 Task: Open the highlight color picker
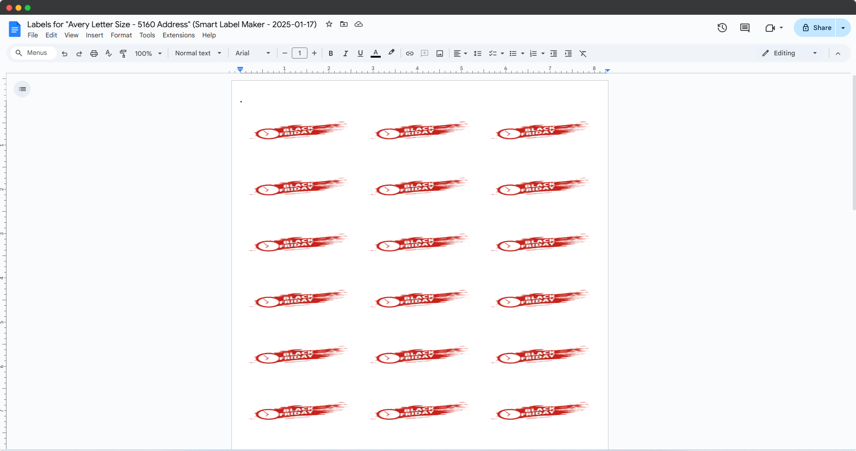click(391, 53)
